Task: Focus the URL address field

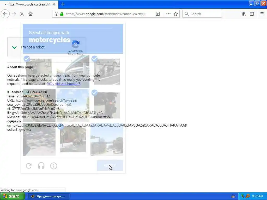Action: (106, 14)
